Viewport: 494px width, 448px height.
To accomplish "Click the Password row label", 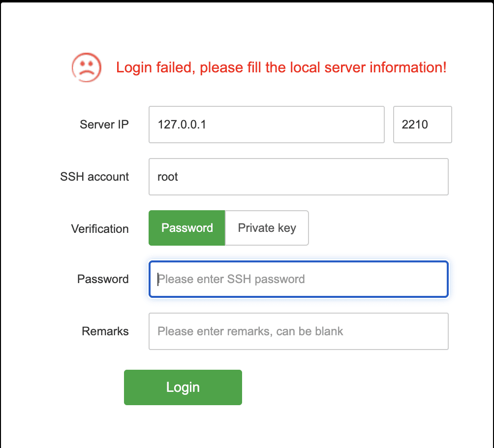I will tap(103, 279).
